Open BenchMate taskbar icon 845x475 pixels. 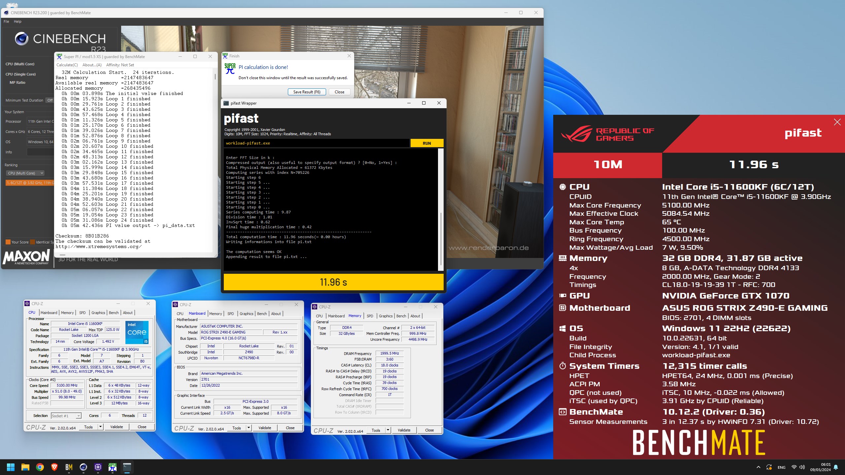point(69,467)
